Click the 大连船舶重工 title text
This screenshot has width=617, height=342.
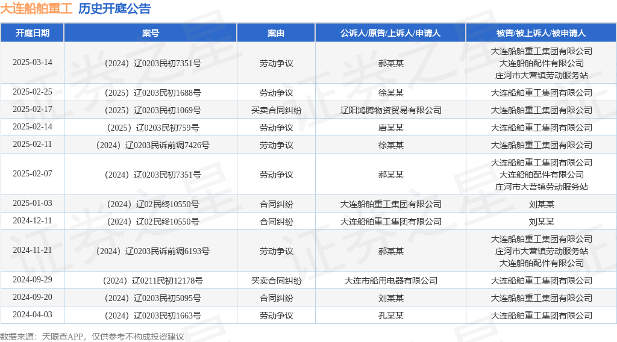pos(36,8)
